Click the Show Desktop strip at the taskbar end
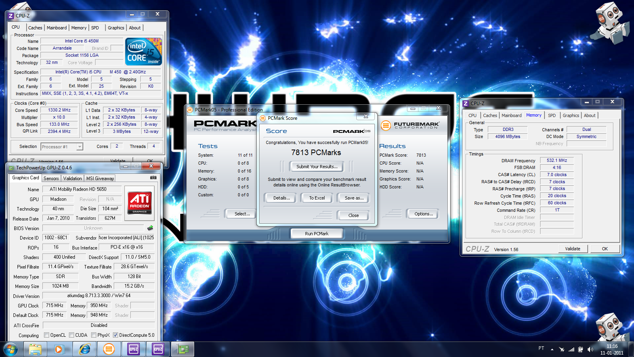This screenshot has height=357, width=634. coord(631,349)
